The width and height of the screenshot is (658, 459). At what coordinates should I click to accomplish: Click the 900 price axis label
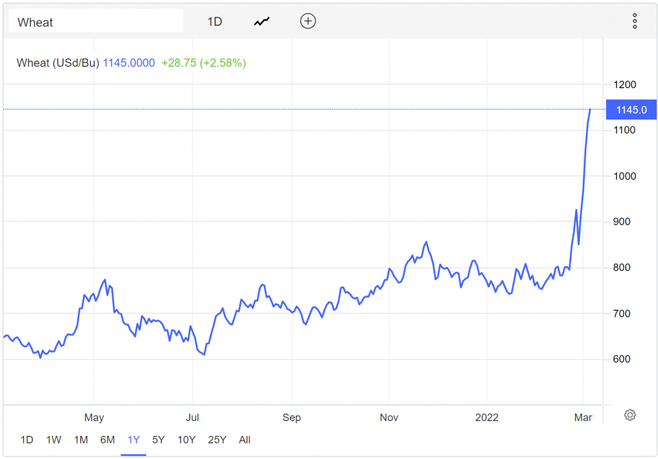tap(621, 222)
